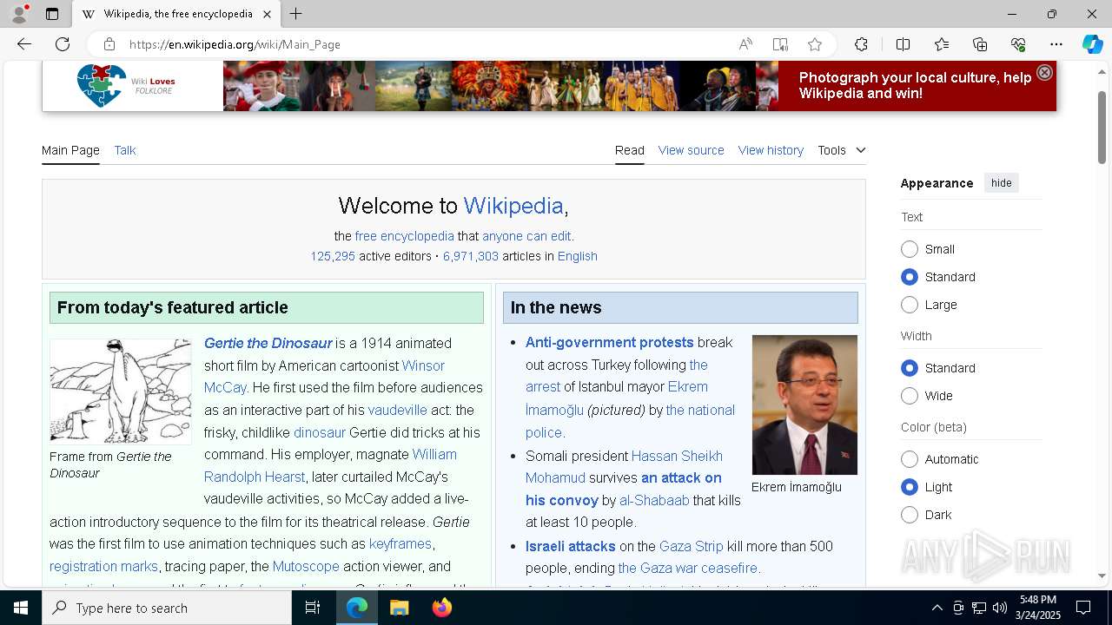Open the taskbar clock and date
Viewport: 1112px width, 625px height.
1038,608
